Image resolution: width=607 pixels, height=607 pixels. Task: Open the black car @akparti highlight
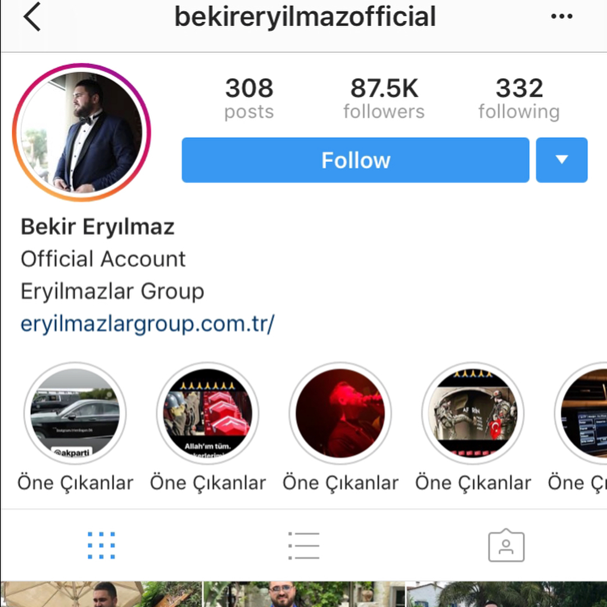pos(75,413)
